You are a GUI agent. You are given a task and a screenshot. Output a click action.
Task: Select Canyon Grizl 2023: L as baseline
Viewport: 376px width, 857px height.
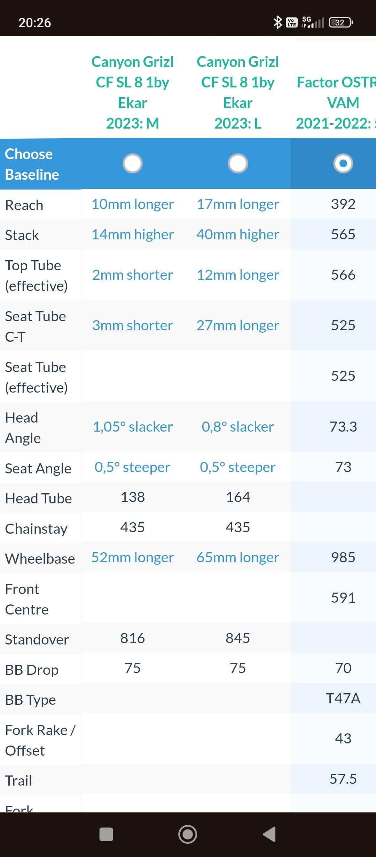[x=238, y=163]
